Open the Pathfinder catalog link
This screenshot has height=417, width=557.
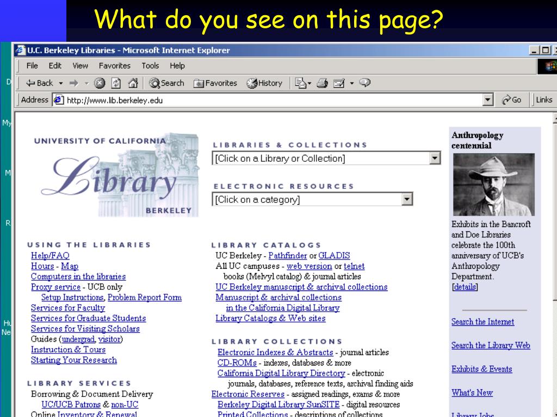(x=287, y=256)
